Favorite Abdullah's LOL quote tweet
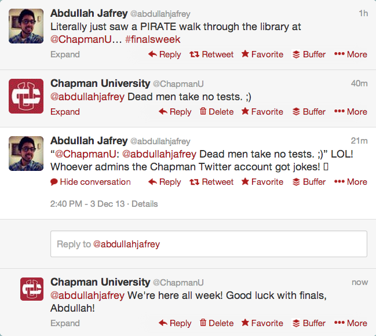Viewport: 376px width, 336px height. coord(262,182)
